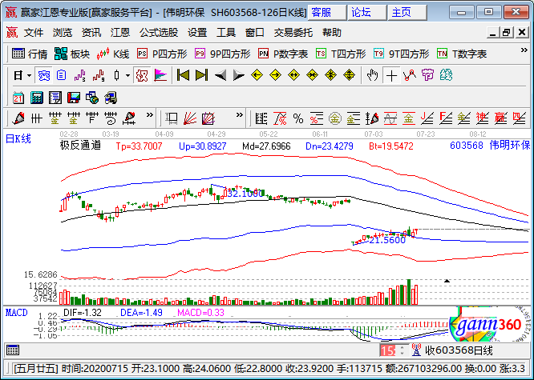534x380 pixels.
Task: Open the 行情 market quotes view
Action: (x=30, y=54)
